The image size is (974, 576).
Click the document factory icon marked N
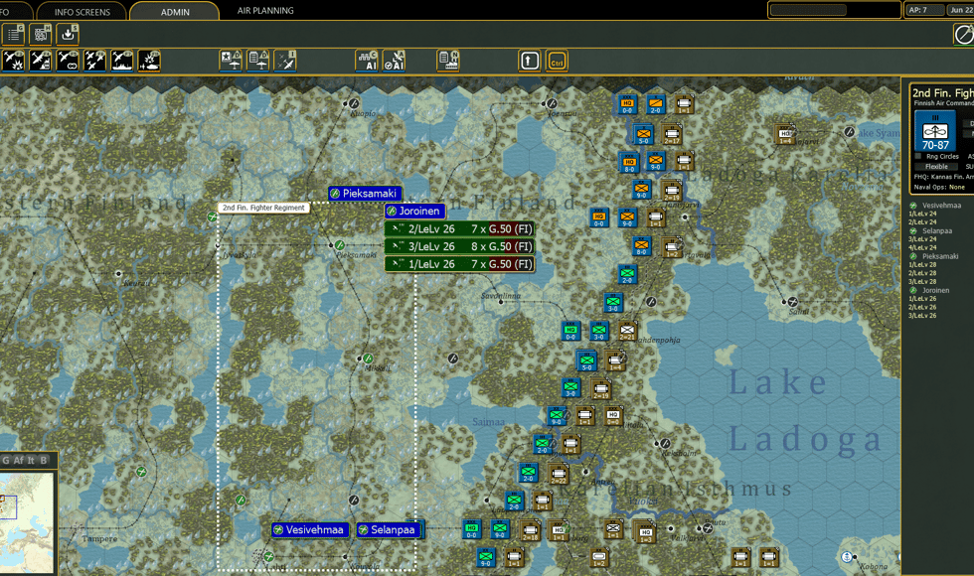click(448, 61)
